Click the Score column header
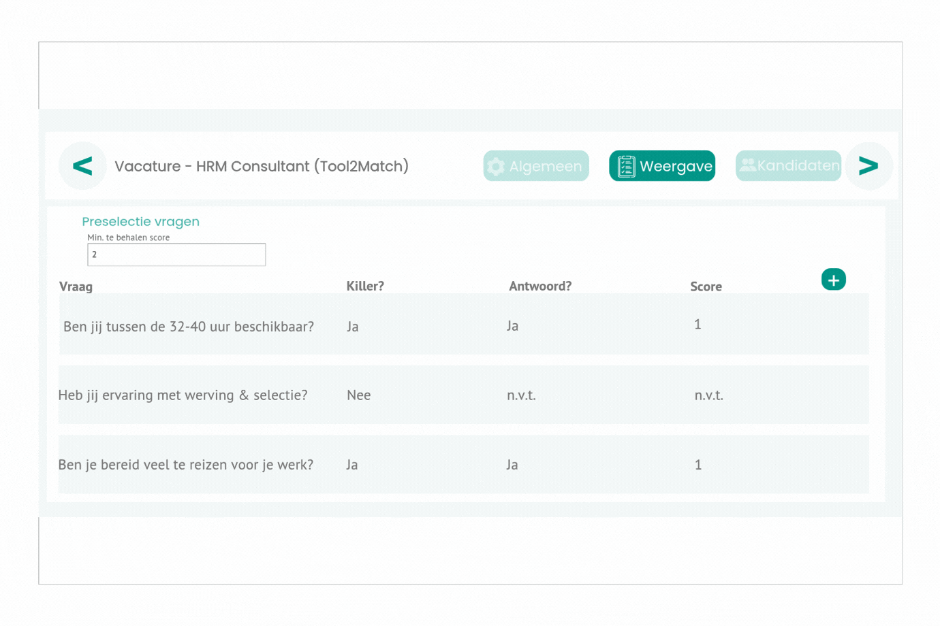Viewport: 940px width, 626px height. tap(706, 286)
